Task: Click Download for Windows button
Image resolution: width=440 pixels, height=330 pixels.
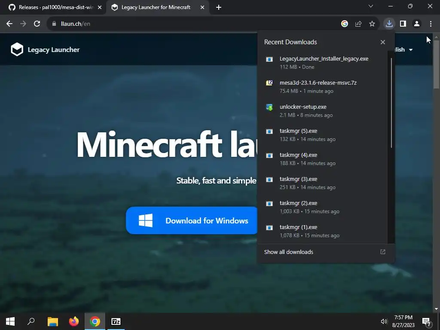Action: tap(192, 220)
